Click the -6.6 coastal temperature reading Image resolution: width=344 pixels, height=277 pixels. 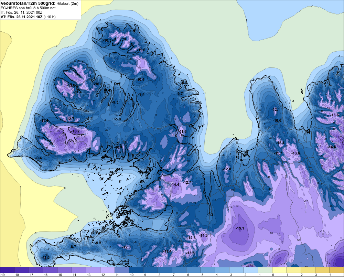point(198,103)
